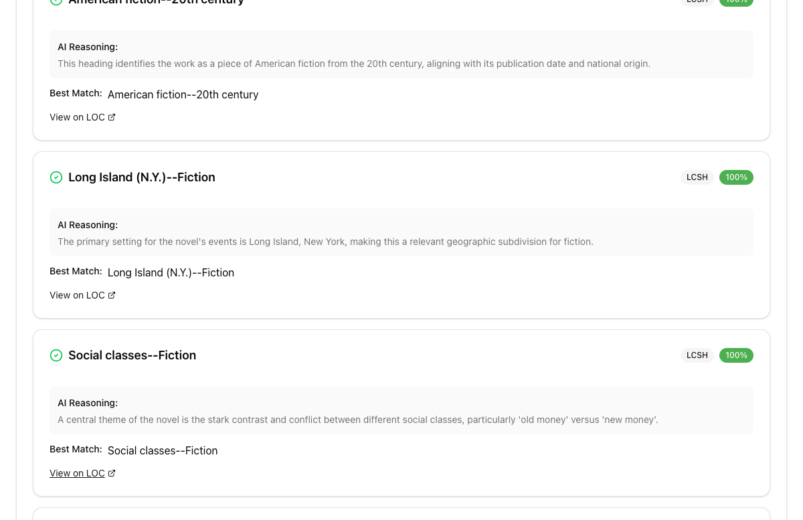Click best match text American fiction--20th century
Viewport: 803px width, 520px height.
pos(183,95)
